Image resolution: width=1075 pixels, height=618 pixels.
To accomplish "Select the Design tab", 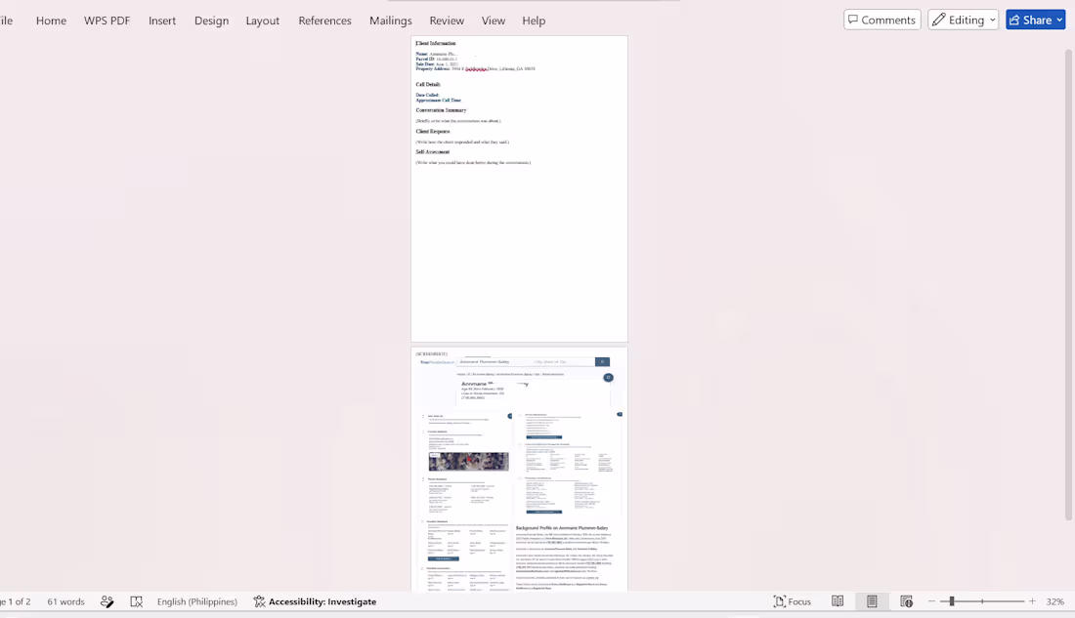I will [211, 21].
